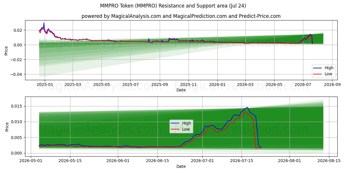
Task: Click the top chart x-axis label '2025-03'
Action: click(x=72, y=85)
